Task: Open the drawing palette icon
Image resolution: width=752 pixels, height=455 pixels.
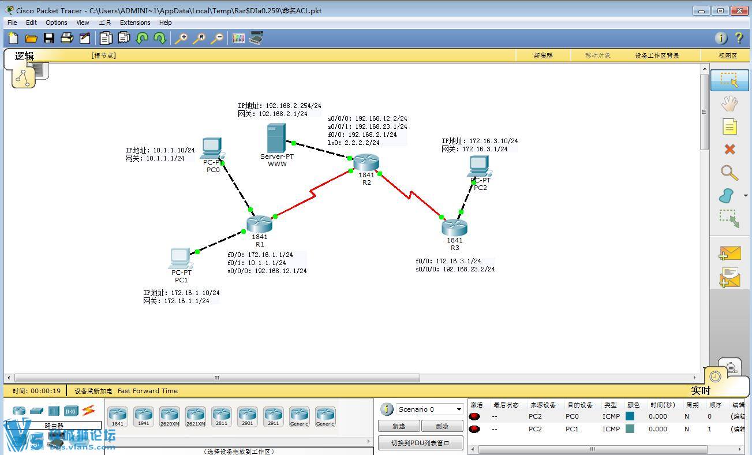Action: tap(238, 38)
